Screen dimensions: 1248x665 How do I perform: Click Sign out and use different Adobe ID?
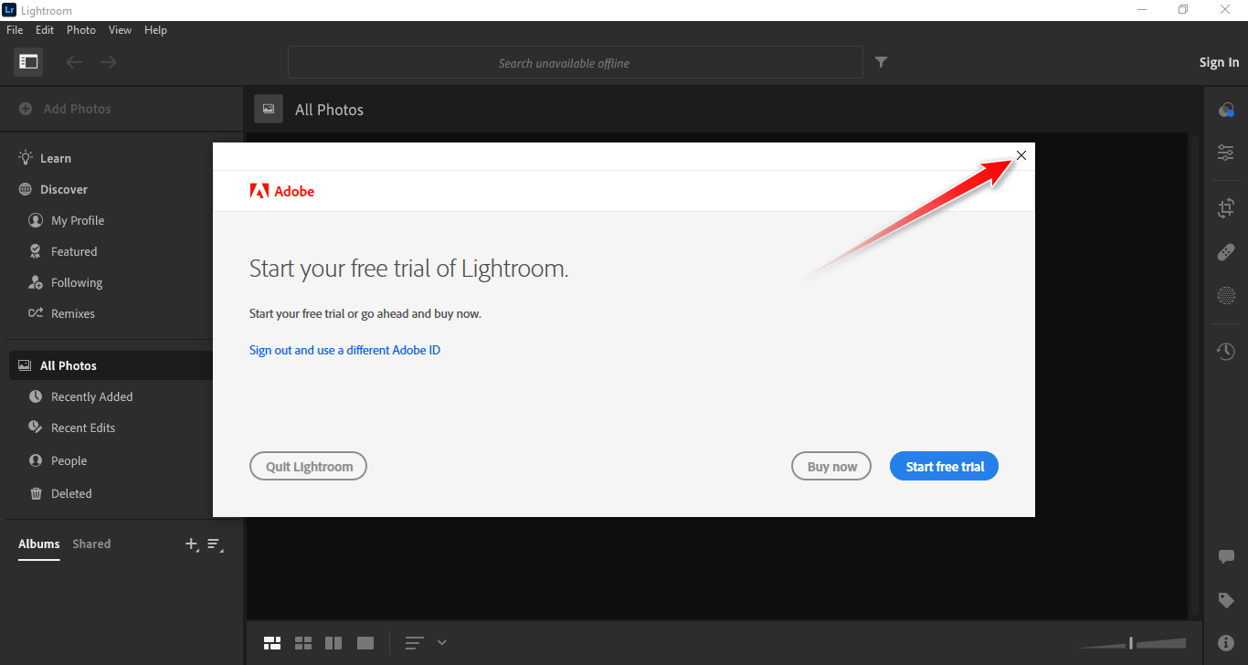pyautogui.click(x=344, y=351)
